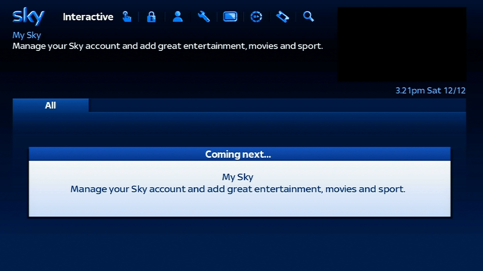Click the My Sky title link

(26, 35)
